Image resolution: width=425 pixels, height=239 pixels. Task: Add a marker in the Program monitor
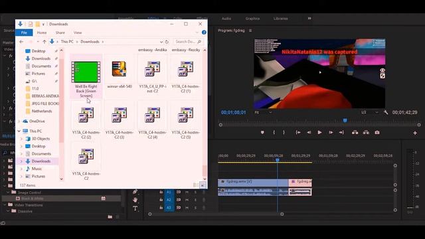tap(262, 133)
